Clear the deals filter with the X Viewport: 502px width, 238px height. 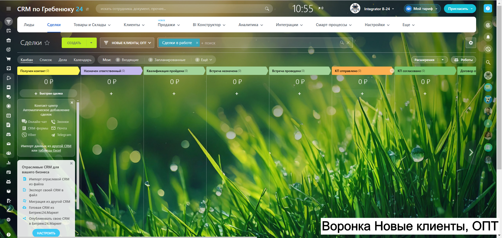pyautogui.click(x=348, y=43)
